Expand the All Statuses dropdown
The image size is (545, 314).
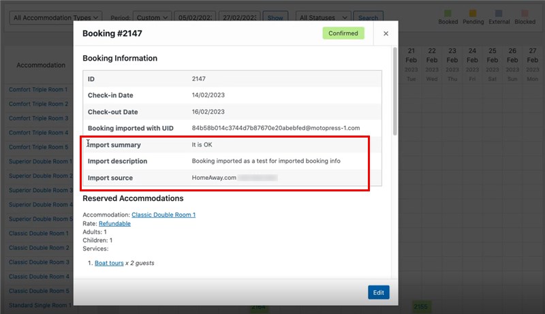point(323,17)
